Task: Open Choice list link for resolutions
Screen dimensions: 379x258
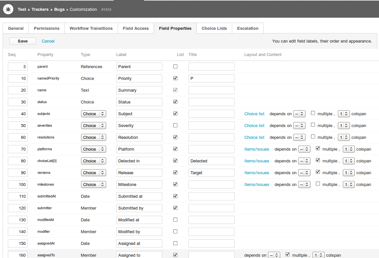Action: point(254,137)
